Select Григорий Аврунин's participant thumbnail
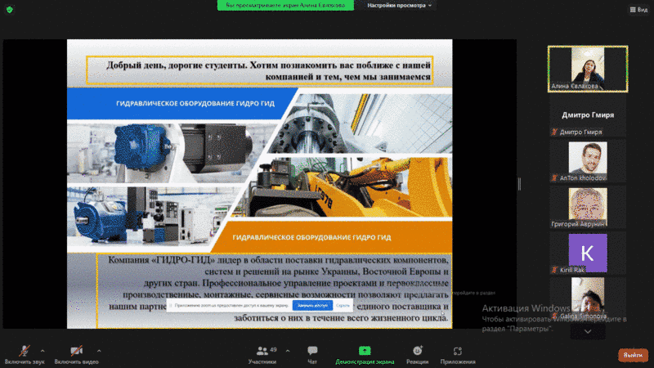The height and width of the screenshot is (368, 654). click(588, 207)
